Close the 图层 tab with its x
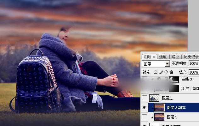Screen dimensions: 199x126 tap(154, 57)
